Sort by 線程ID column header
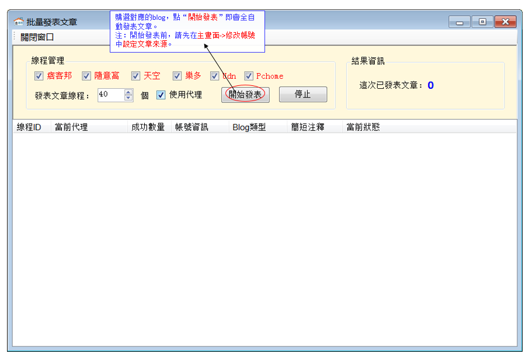This screenshot has width=529, height=357. point(29,127)
